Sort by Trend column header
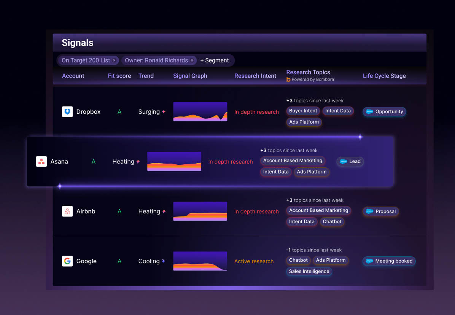The height and width of the screenshot is (315, 455). (146, 76)
